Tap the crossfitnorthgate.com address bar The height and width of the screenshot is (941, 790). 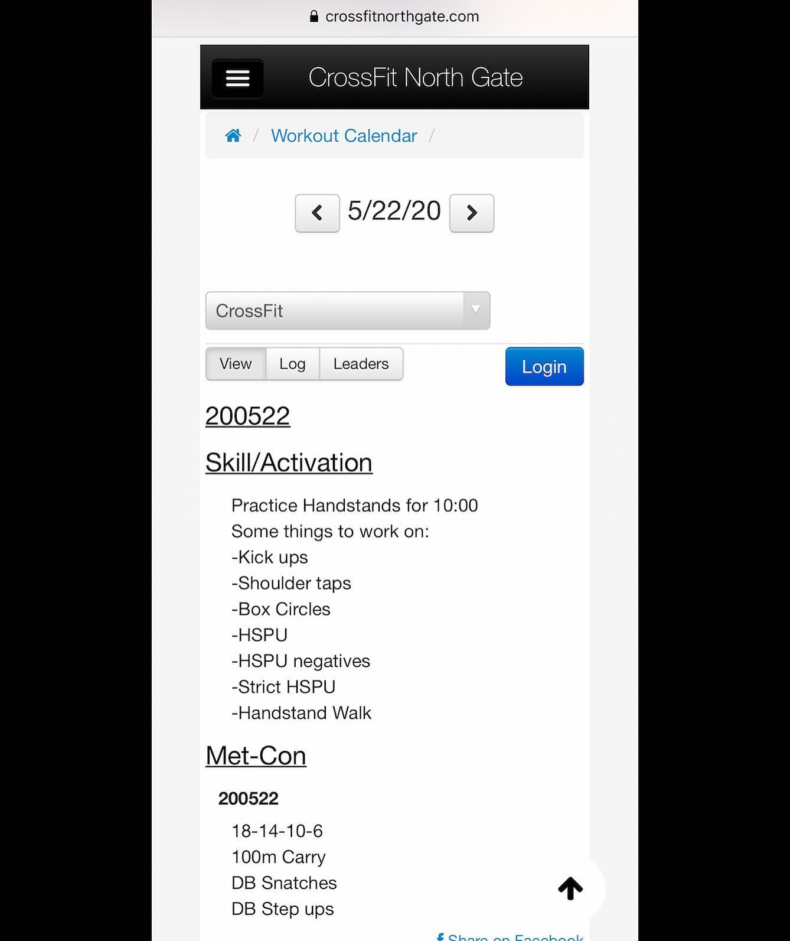click(401, 17)
